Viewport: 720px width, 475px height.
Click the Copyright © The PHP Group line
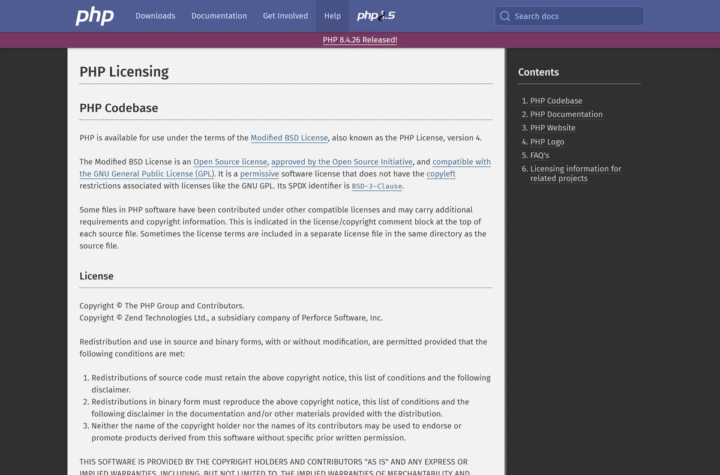[162, 306]
